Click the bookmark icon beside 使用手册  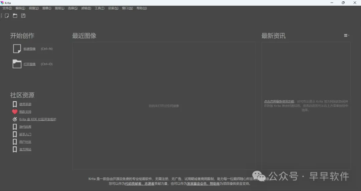[x=15, y=104]
